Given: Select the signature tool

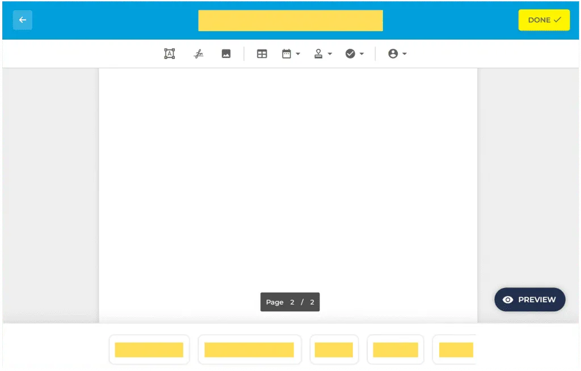Looking at the screenshot, I should click(x=199, y=53).
